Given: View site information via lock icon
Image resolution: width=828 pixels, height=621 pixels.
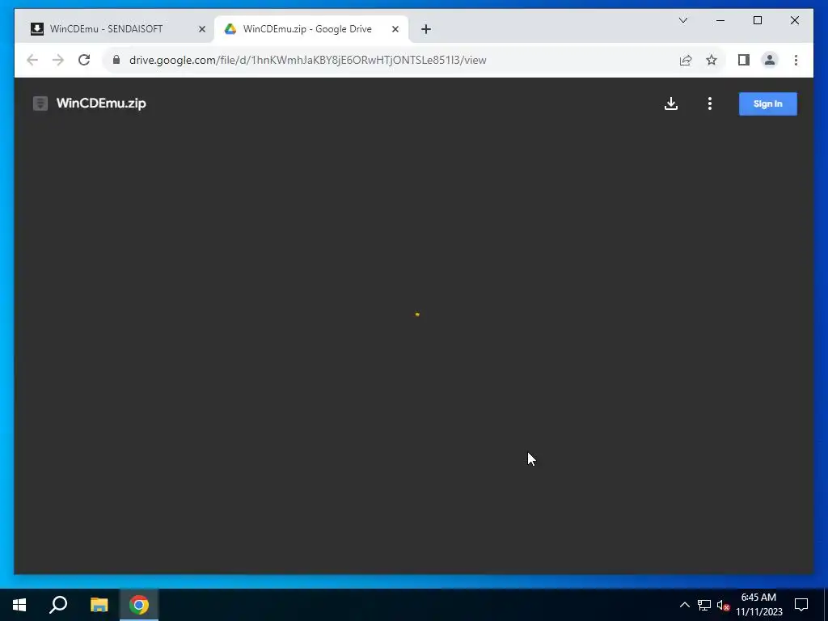Looking at the screenshot, I should [x=116, y=60].
